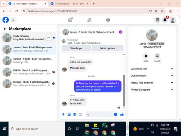
Task: Close the Marketplace tab
Action: click(x=87, y=4)
